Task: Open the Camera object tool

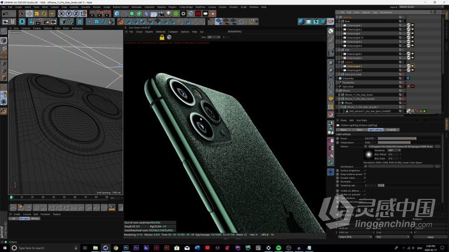Action: tap(161, 13)
